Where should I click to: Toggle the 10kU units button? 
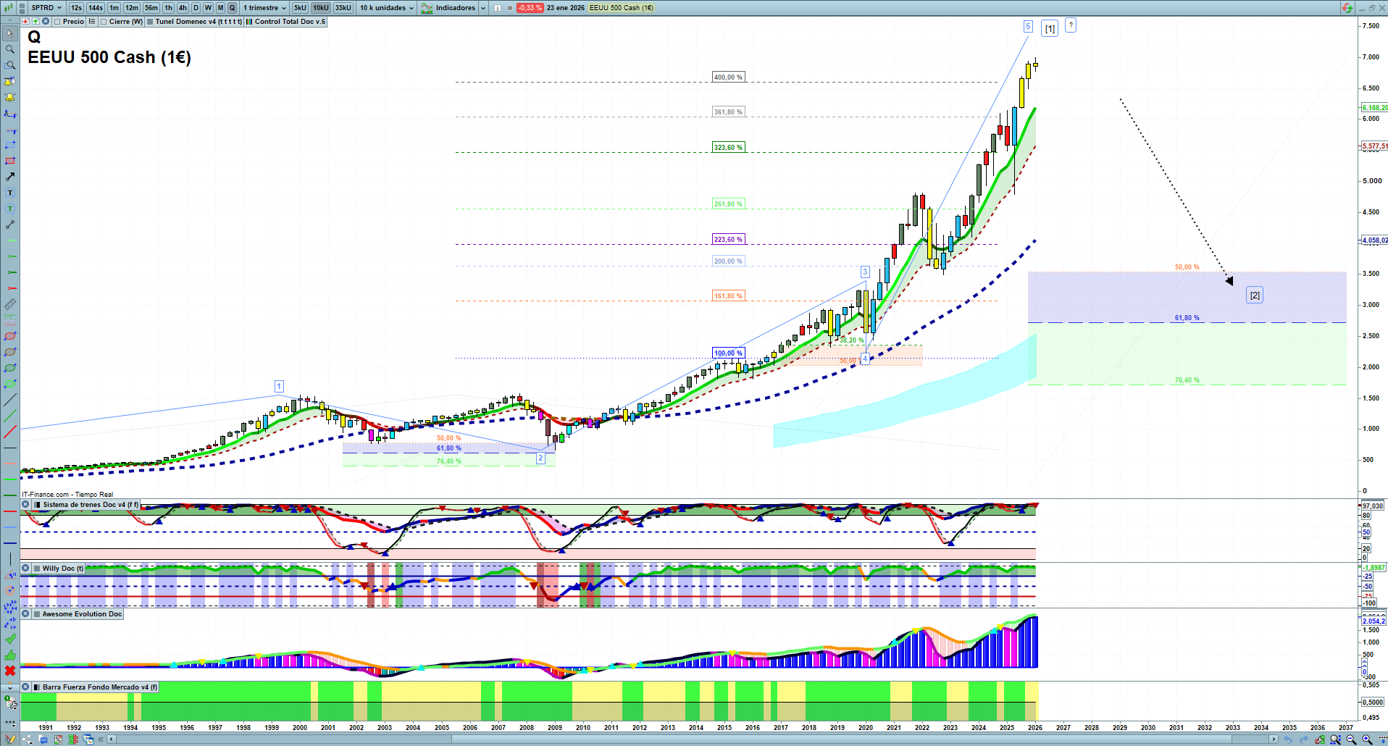321,8
